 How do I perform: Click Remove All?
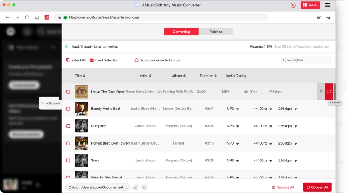coord(283,187)
